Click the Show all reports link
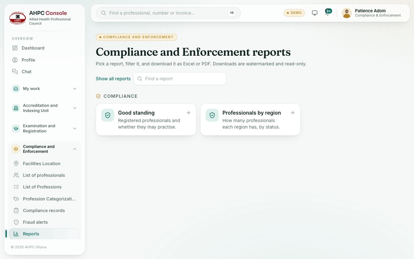The height and width of the screenshot is (259, 414). 113,79
